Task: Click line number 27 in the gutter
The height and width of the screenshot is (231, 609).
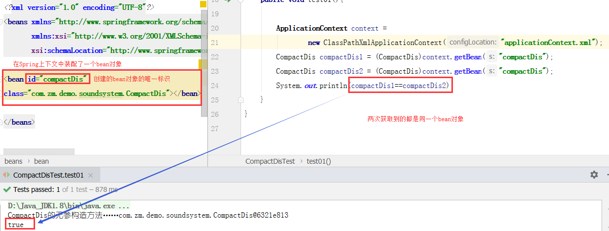Action: click(214, 129)
